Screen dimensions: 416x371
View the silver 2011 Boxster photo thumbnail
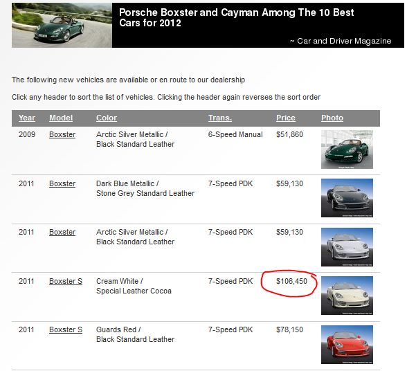click(347, 247)
